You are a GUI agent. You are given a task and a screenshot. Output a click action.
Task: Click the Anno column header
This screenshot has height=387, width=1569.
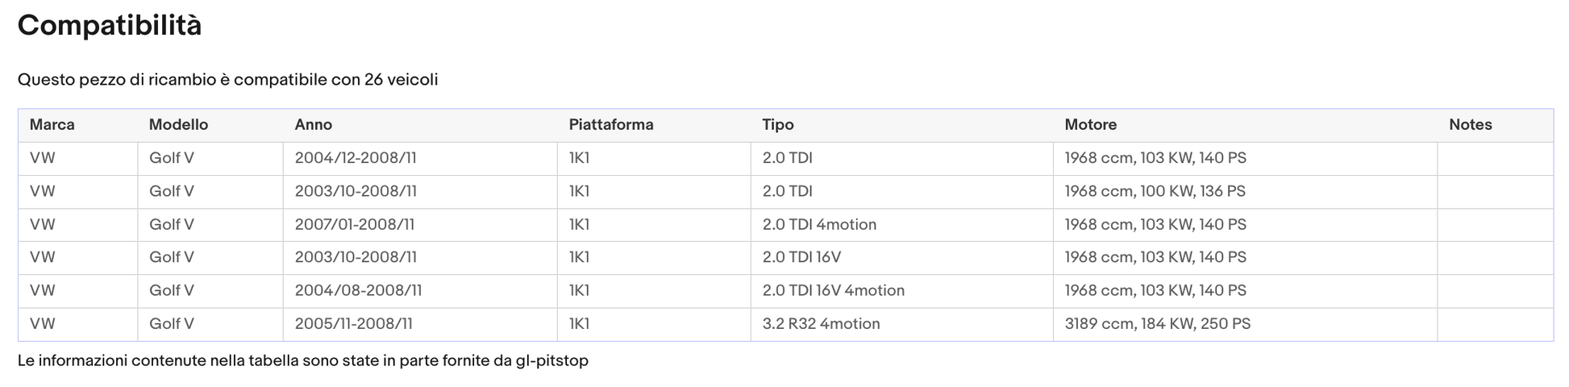(313, 125)
